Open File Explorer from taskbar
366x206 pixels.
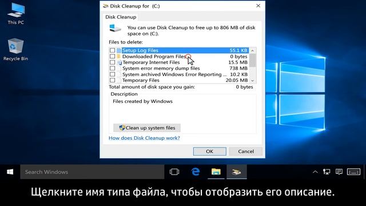point(216,172)
